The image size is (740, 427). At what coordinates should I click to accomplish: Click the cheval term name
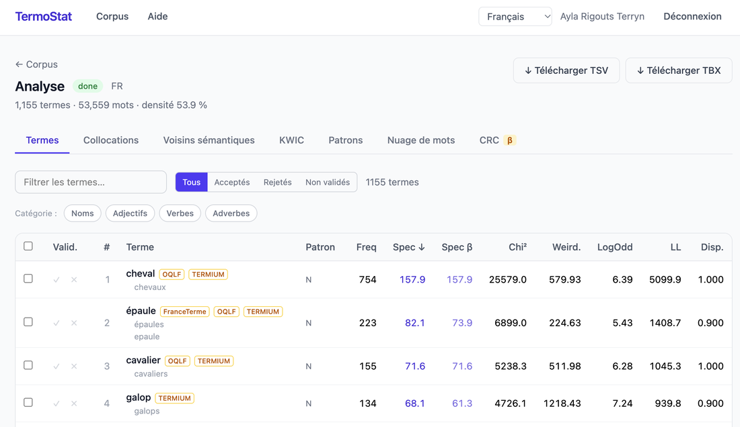click(x=140, y=273)
